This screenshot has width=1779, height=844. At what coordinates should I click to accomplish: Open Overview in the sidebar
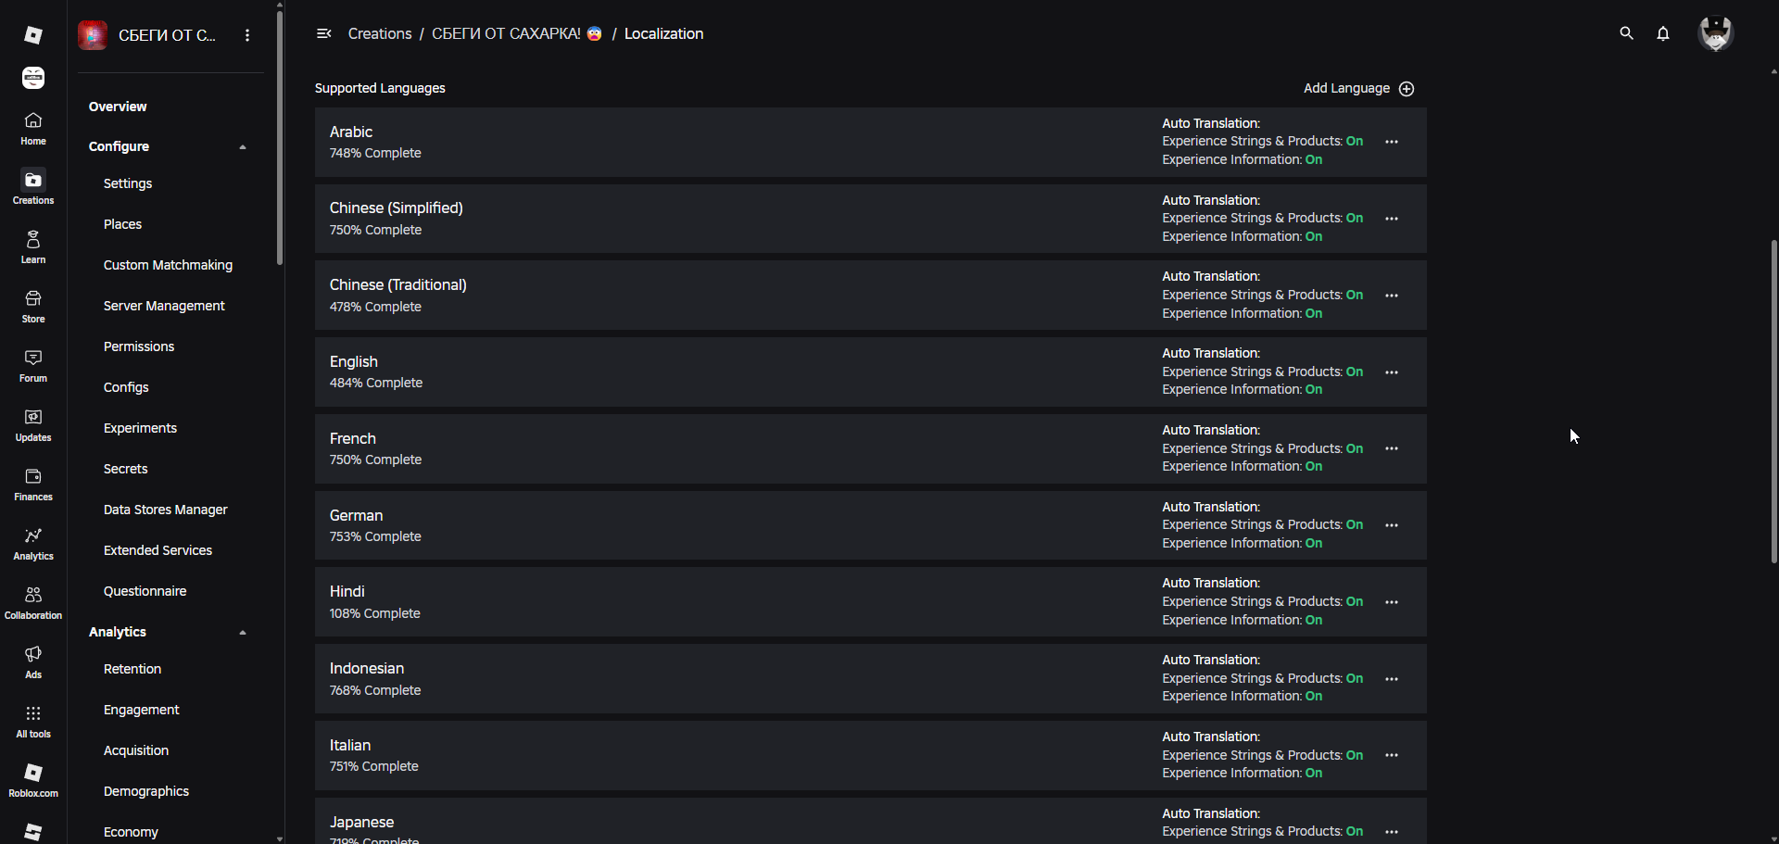click(118, 107)
